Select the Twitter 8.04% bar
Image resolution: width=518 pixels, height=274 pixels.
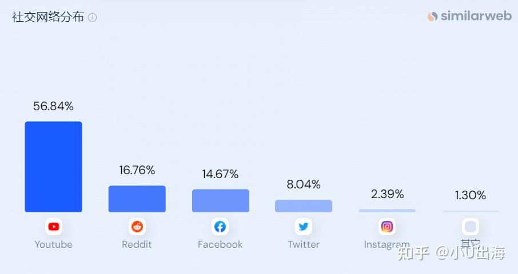[x=304, y=206]
